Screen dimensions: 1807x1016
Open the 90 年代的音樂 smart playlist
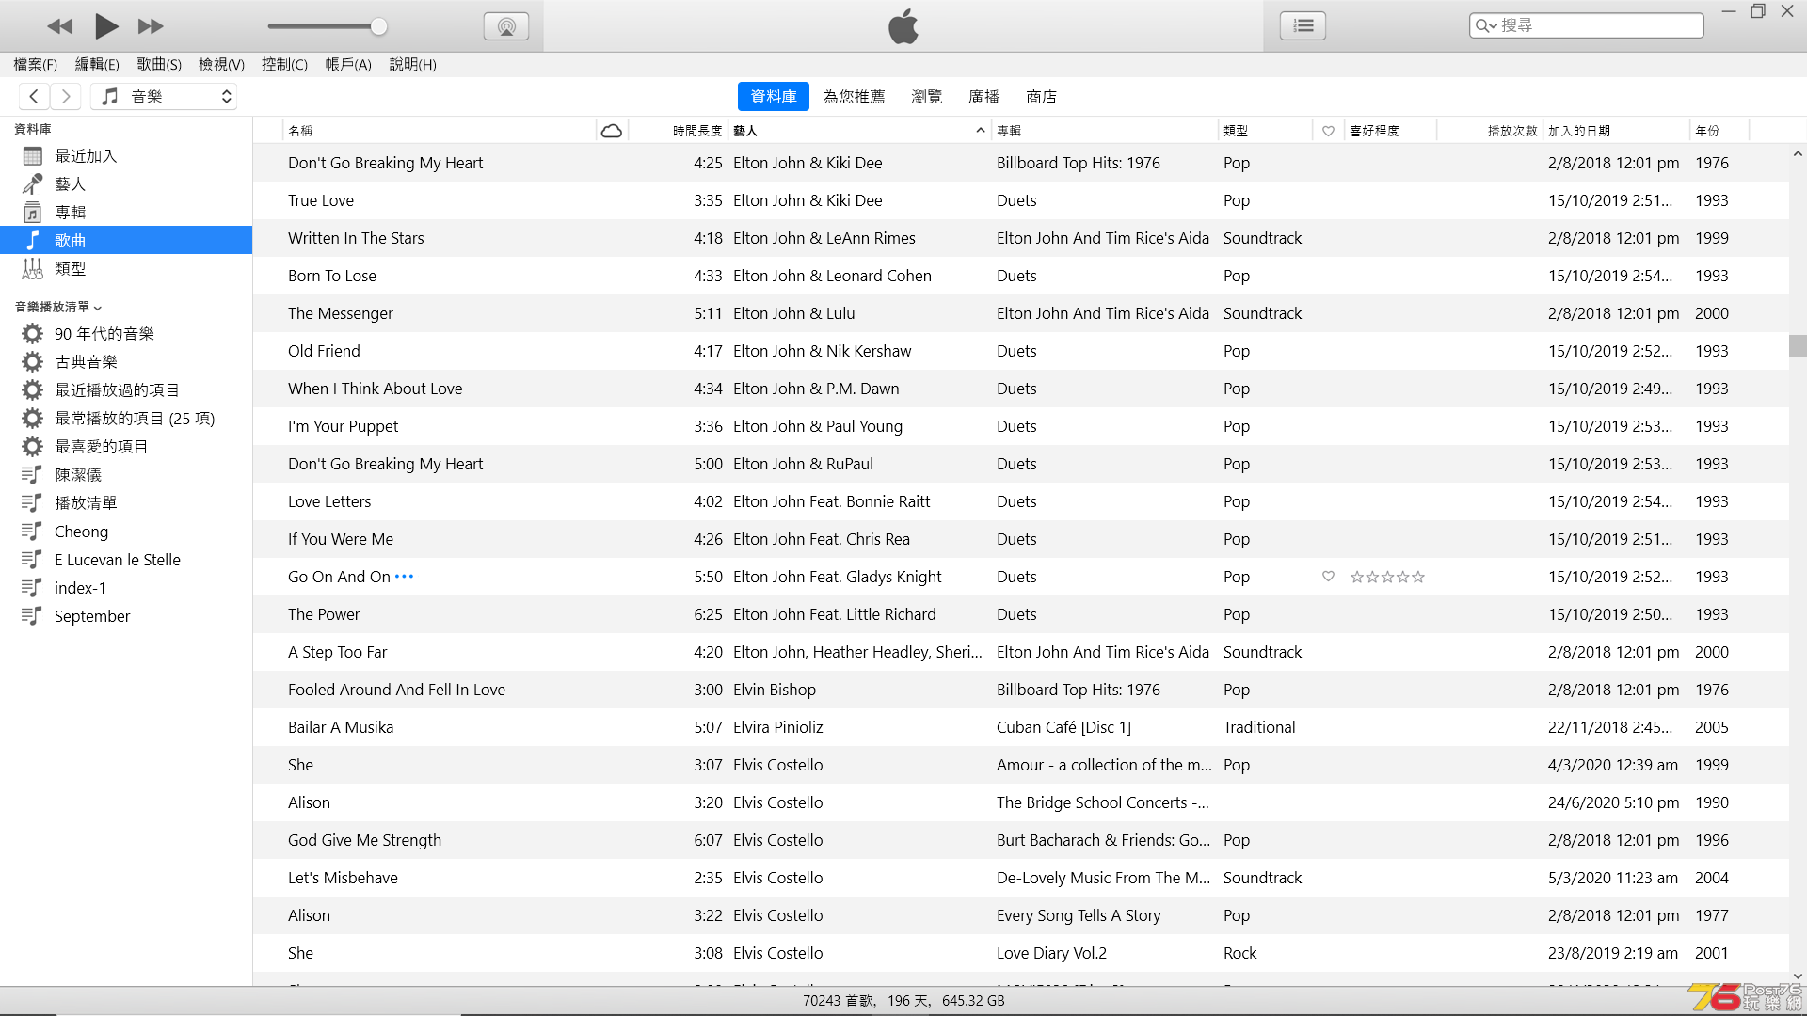point(126,334)
